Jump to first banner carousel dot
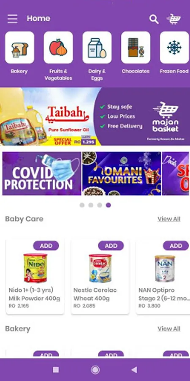 [x=82, y=205]
